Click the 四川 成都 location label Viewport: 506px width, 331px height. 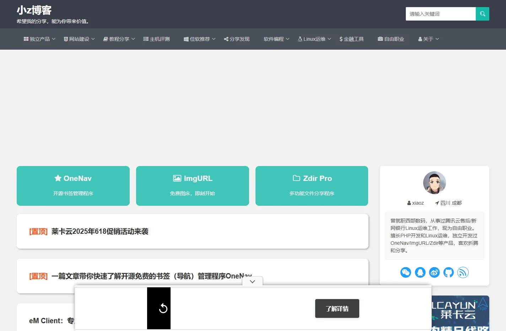(x=448, y=203)
